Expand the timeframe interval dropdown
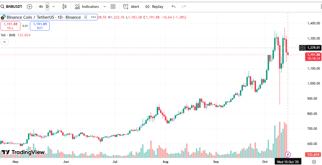322x165 pixels. coord(53,7)
